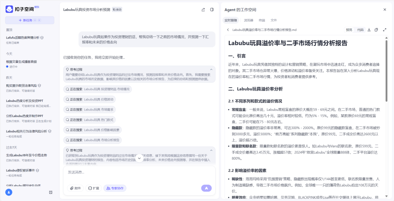Collapse the second 思考过程 section
Viewport: 394px width, 201px height.
pos(211,150)
